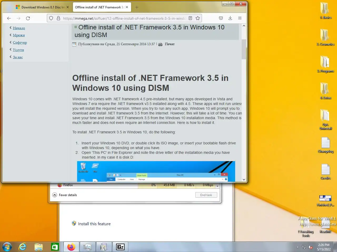
Task: Open the Opt. Uninstall desktop folder
Action: [x=325, y=119]
